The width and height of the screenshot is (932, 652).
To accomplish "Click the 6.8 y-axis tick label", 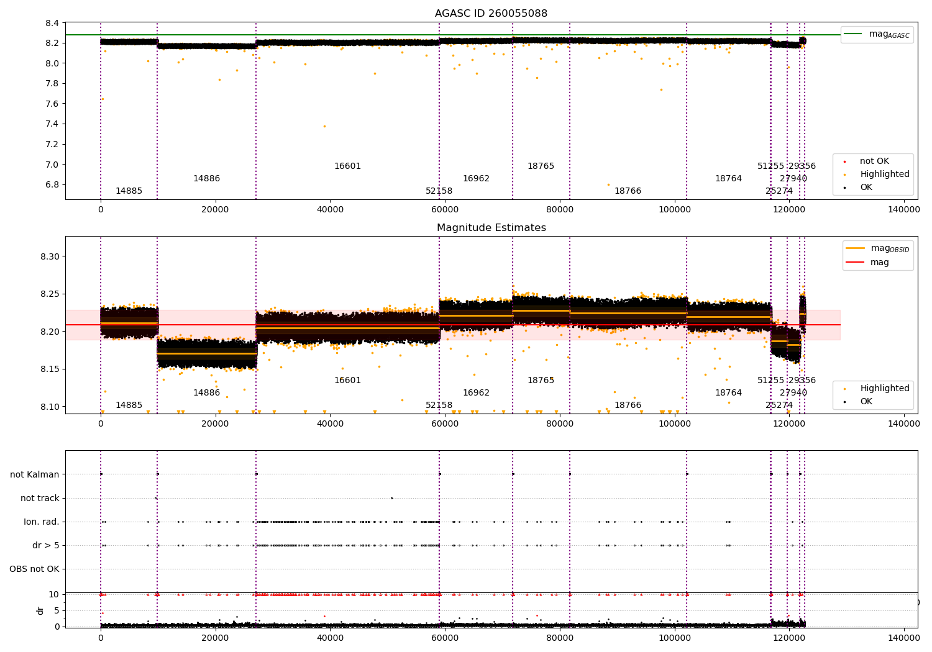I will click(x=53, y=185).
